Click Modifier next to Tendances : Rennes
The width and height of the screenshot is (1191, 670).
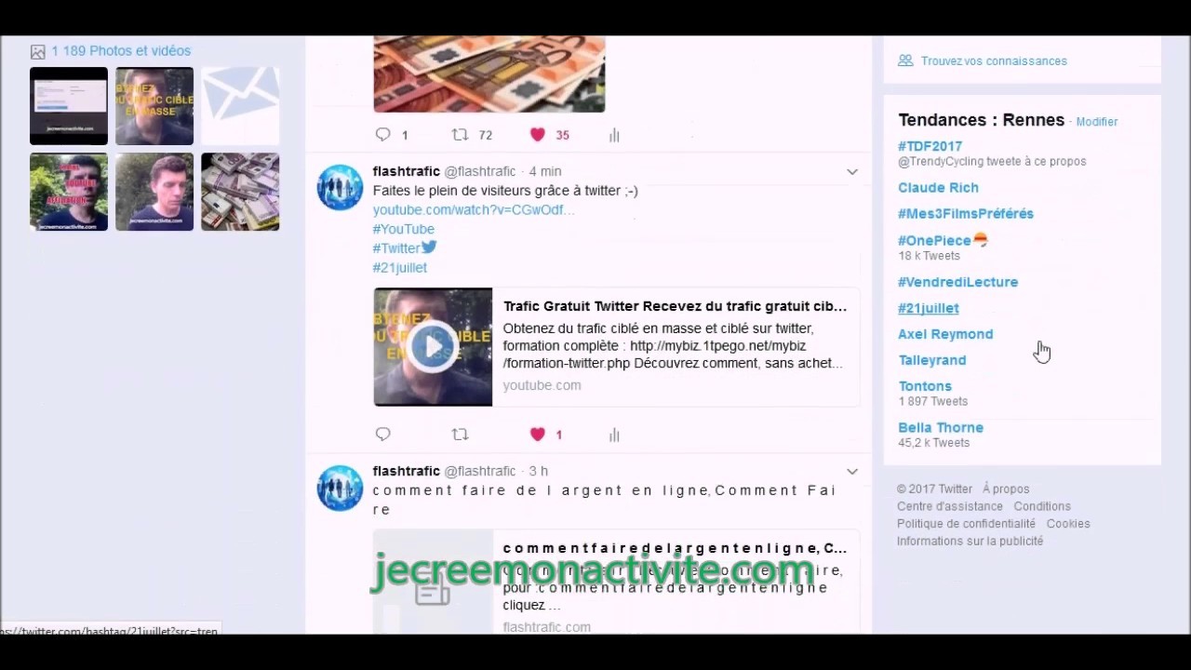tap(1096, 122)
